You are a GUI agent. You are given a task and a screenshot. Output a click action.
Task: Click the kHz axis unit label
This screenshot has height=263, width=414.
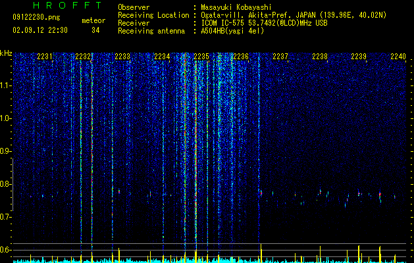(6, 53)
